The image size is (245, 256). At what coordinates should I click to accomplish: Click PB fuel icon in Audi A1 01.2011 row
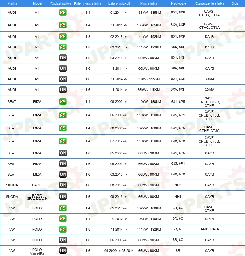pyautogui.click(x=63, y=13)
